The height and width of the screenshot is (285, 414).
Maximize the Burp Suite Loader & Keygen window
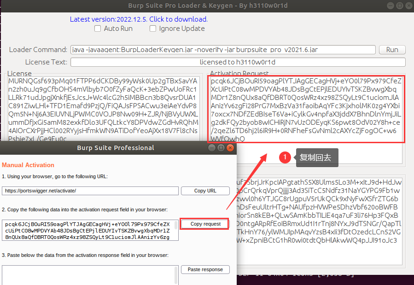point(400,6)
